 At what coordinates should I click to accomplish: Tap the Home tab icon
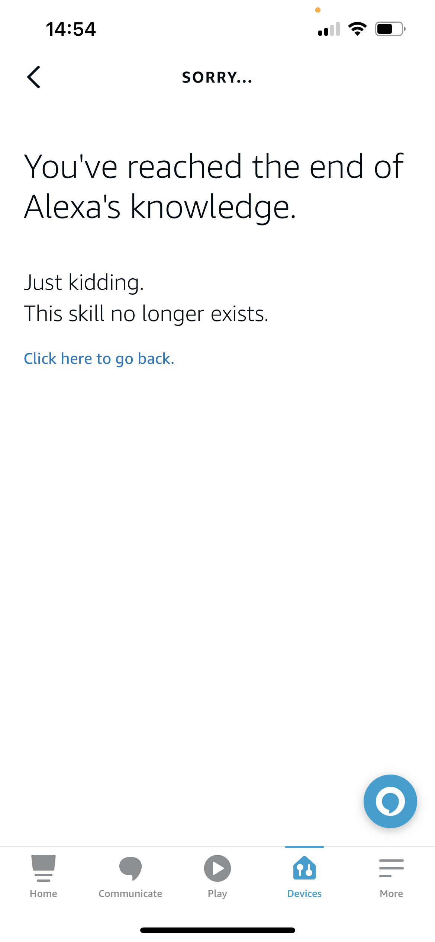pos(43,868)
